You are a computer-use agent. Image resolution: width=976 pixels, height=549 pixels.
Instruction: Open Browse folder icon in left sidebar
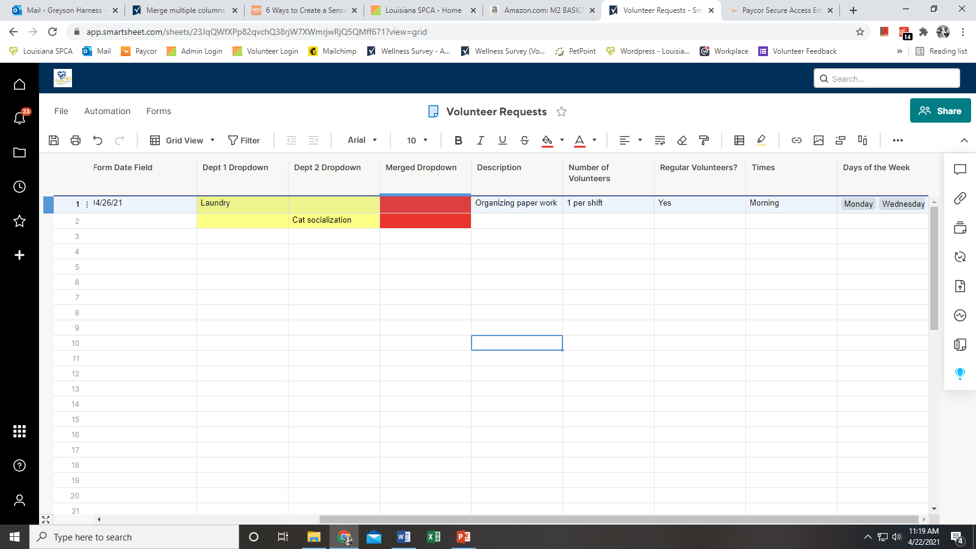click(x=20, y=152)
